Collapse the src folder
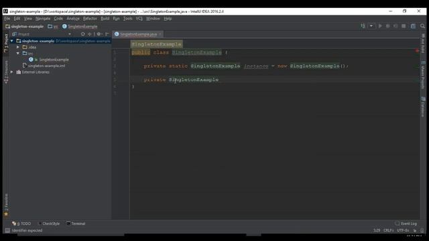 pyautogui.click(x=18, y=54)
